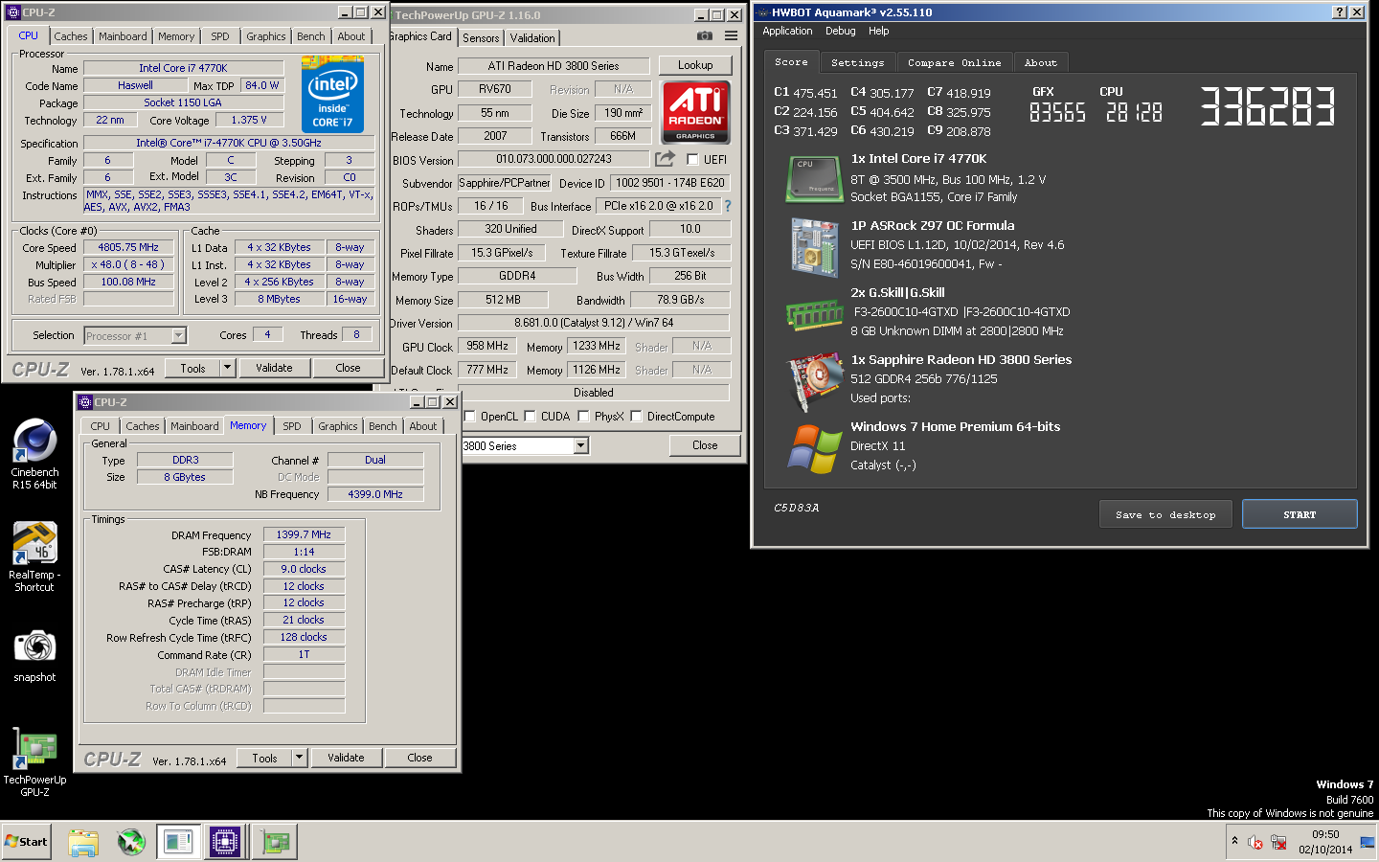Open About tab in Aquamark
This screenshot has width=1379, height=862.
point(1040,62)
